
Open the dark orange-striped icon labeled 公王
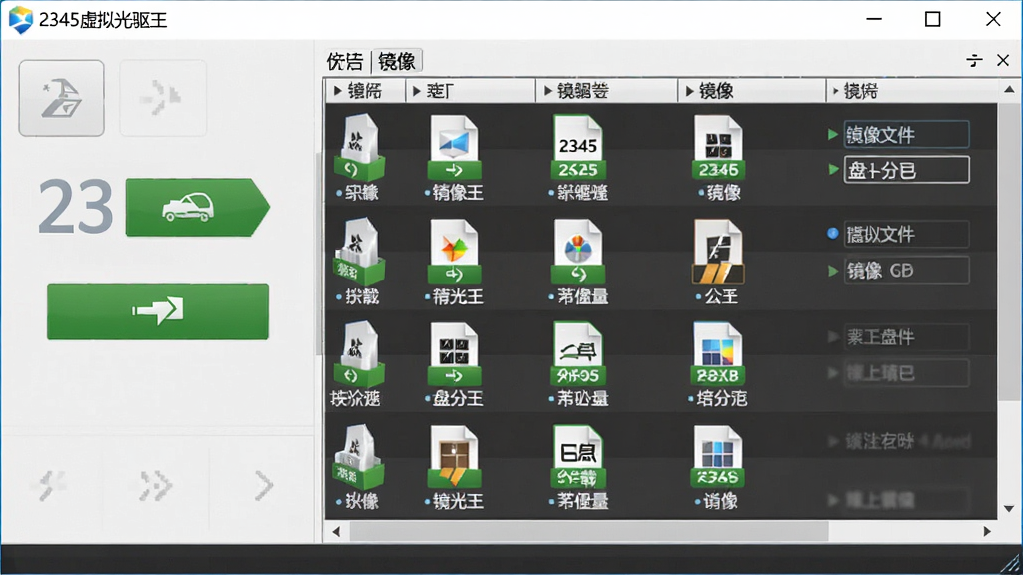pos(718,251)
